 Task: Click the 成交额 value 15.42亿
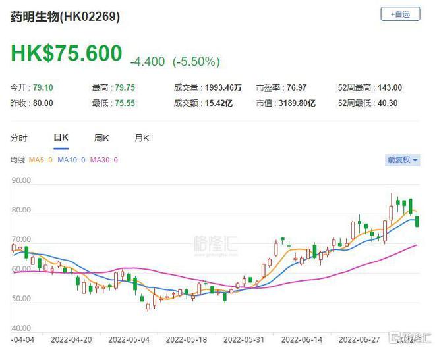[x=219, y=103]
